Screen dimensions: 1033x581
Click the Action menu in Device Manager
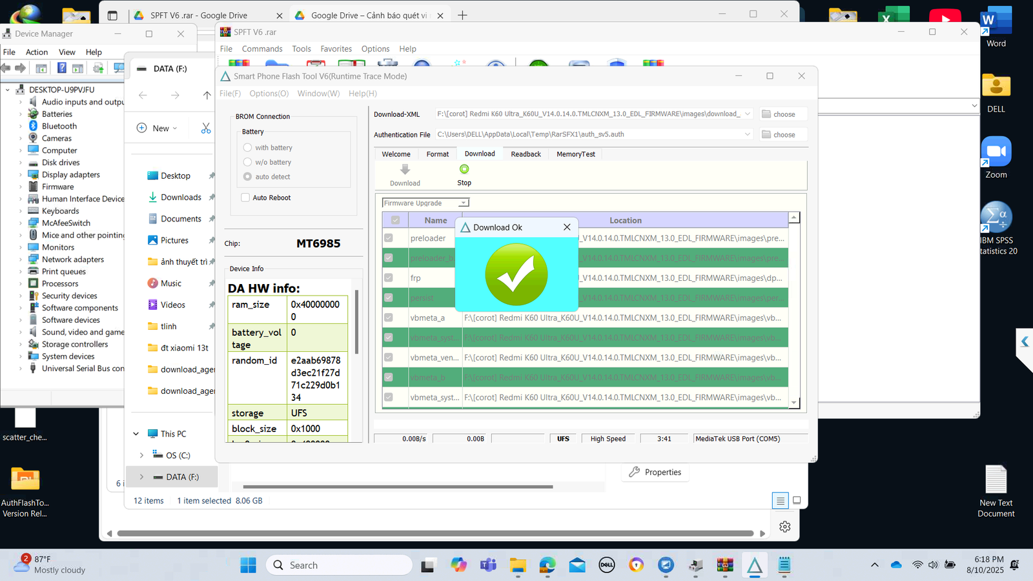37,52
